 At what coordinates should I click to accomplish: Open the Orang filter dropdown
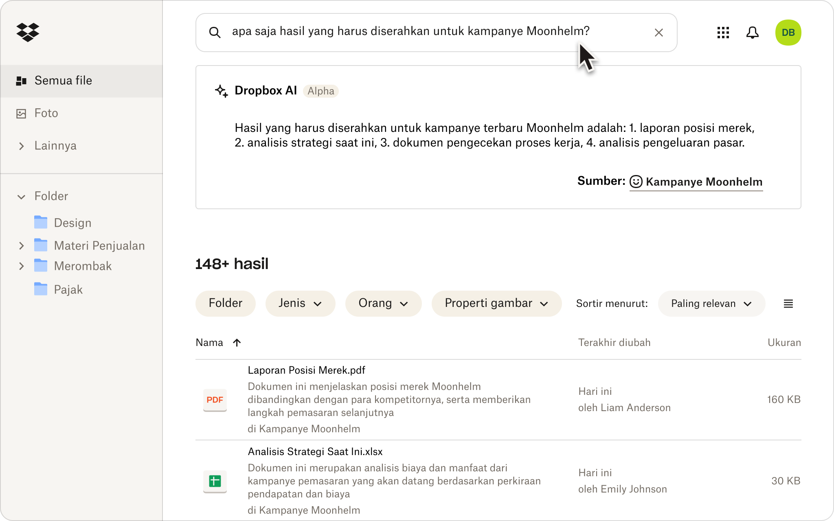pos(383,303)
